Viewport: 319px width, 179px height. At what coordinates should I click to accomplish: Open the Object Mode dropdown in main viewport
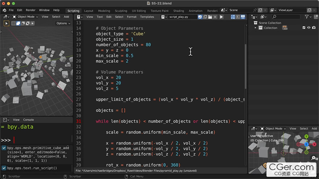click(x=25, y=17)
